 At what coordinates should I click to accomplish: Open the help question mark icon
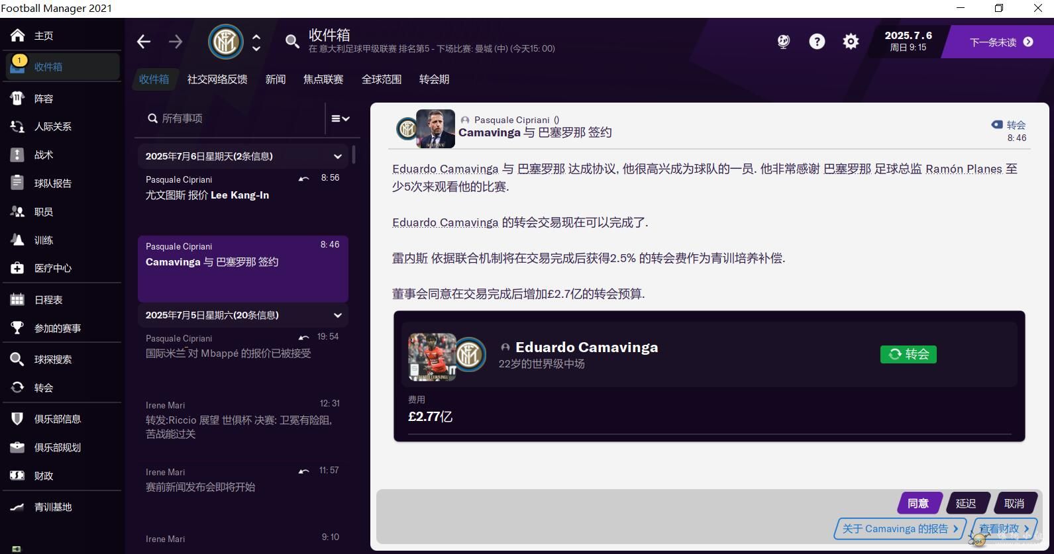coord(817,42)
